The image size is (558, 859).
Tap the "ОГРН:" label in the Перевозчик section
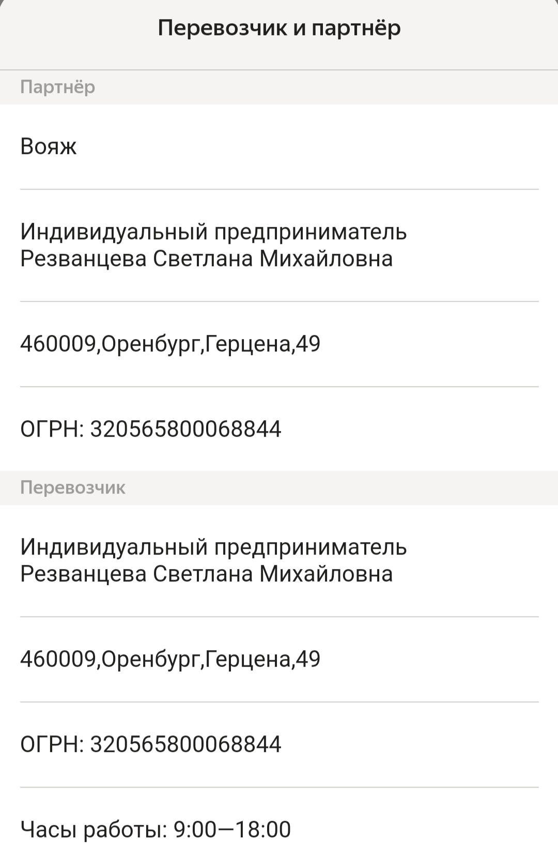(52, 744)
